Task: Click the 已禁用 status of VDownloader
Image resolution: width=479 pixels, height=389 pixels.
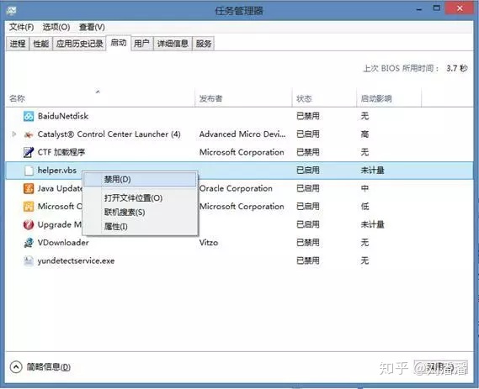Action: (x=308, y=243)
